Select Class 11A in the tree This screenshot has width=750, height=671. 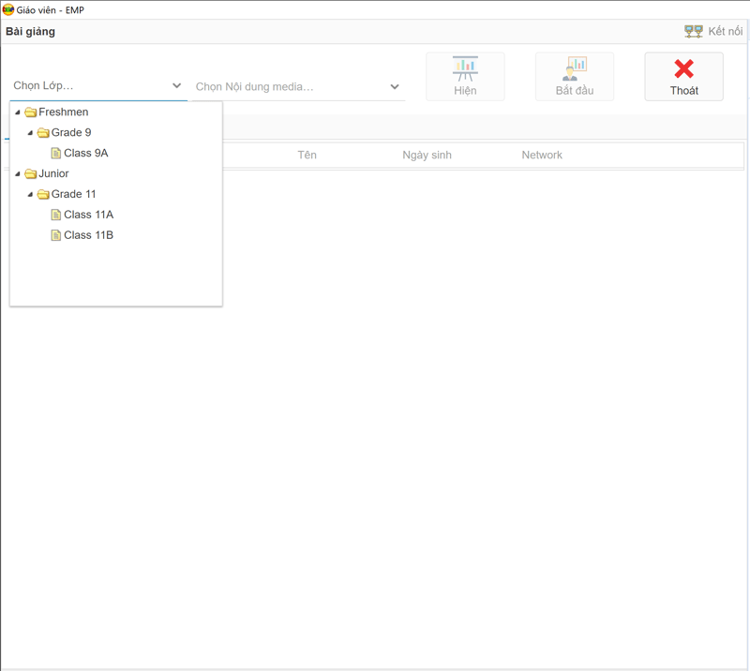click(88, 215)
